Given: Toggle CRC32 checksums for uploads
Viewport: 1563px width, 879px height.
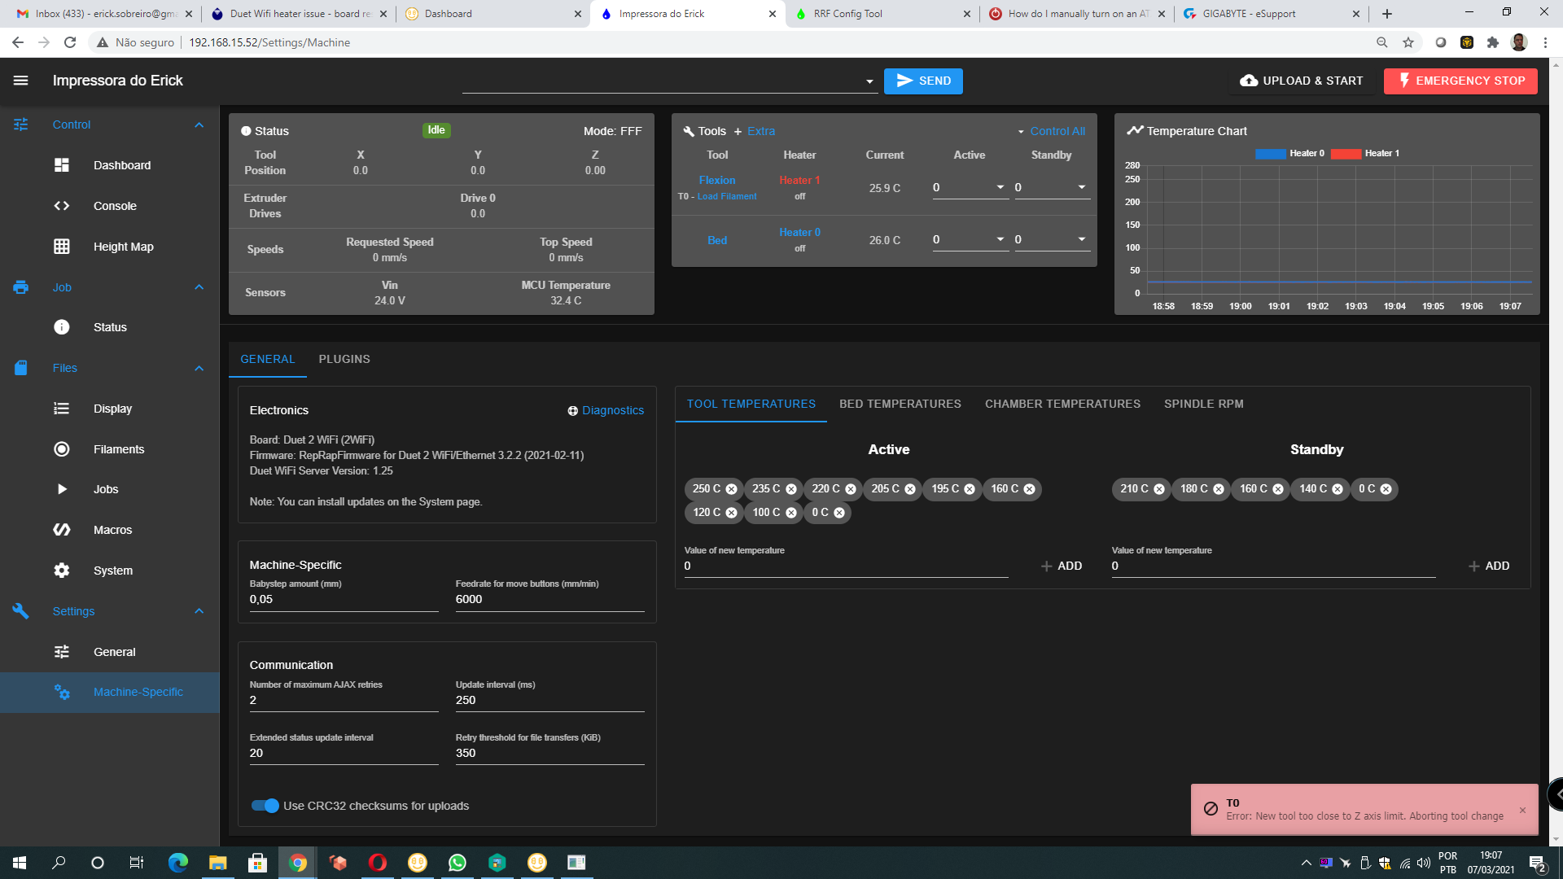Looking at the screenshot, I should tap(265, 806).
